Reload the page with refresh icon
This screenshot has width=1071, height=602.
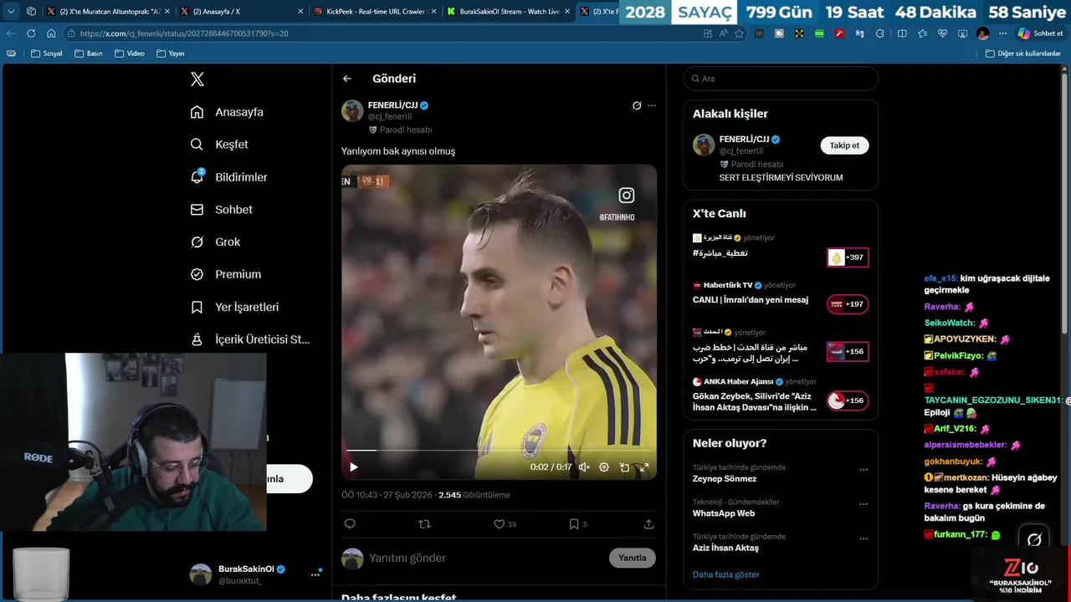tap(31, 33)
